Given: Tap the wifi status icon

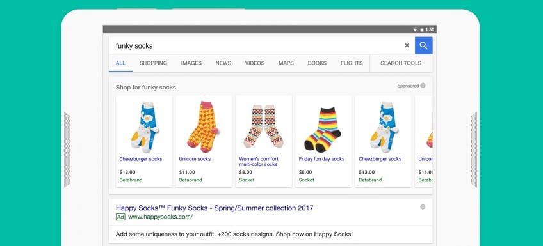Looking at the screenshot, I should (x=415, y=30).
